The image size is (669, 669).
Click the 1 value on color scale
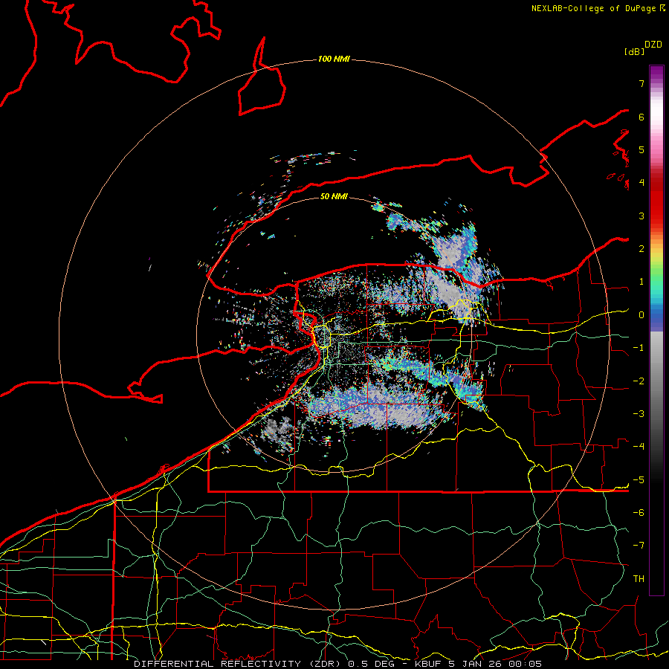coord(641,282)
